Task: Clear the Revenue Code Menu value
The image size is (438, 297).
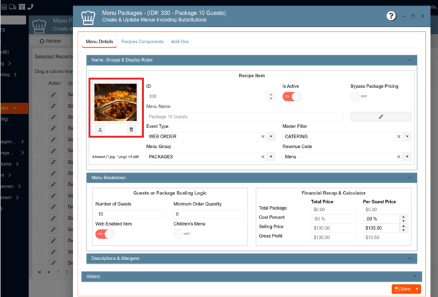Action: pos(399,157)
